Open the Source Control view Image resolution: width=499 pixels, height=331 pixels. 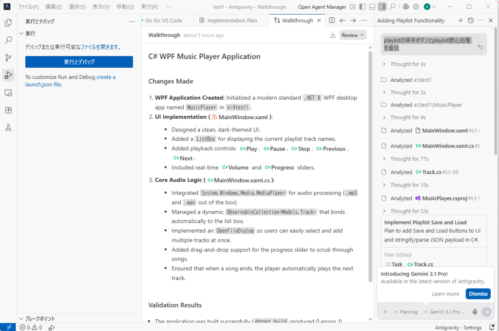(x=8, y=57)
